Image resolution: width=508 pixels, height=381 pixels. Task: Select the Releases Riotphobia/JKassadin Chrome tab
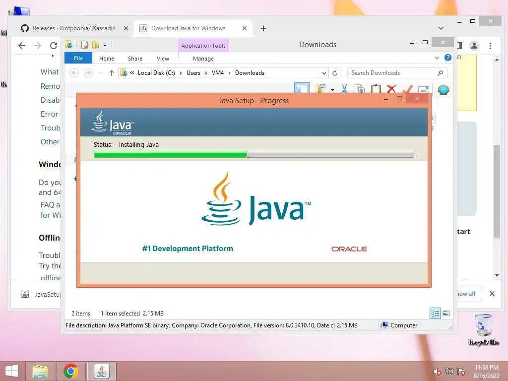click(x=74, y=28)
